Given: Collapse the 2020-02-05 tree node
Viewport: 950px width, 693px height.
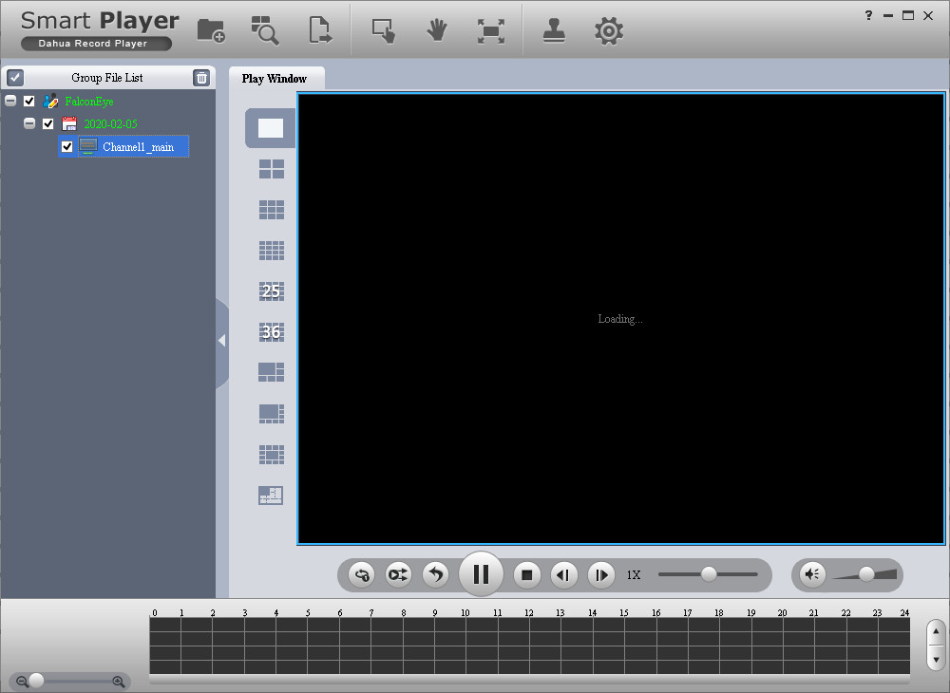Looking at the screenshot, I should pyautogui.click(x=29, y=123).
